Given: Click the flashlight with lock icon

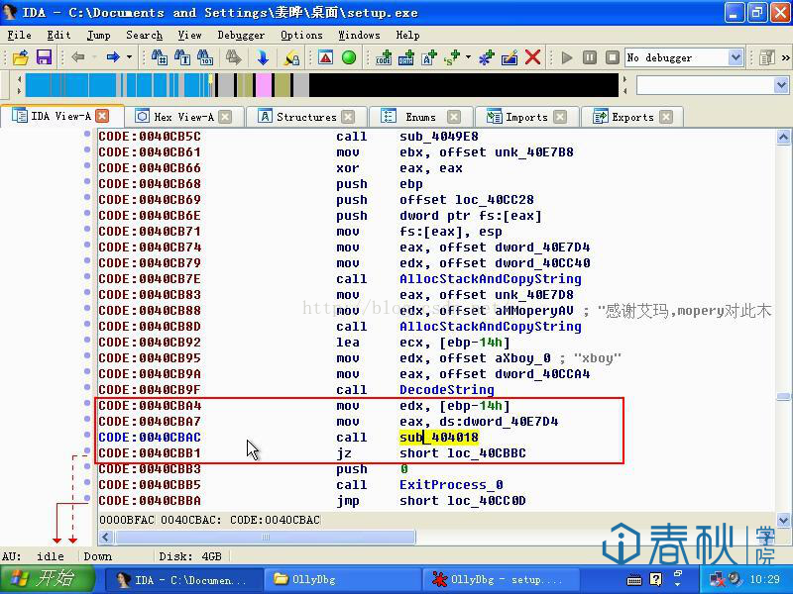Looking at the screenshot, I should coord(291,57).
